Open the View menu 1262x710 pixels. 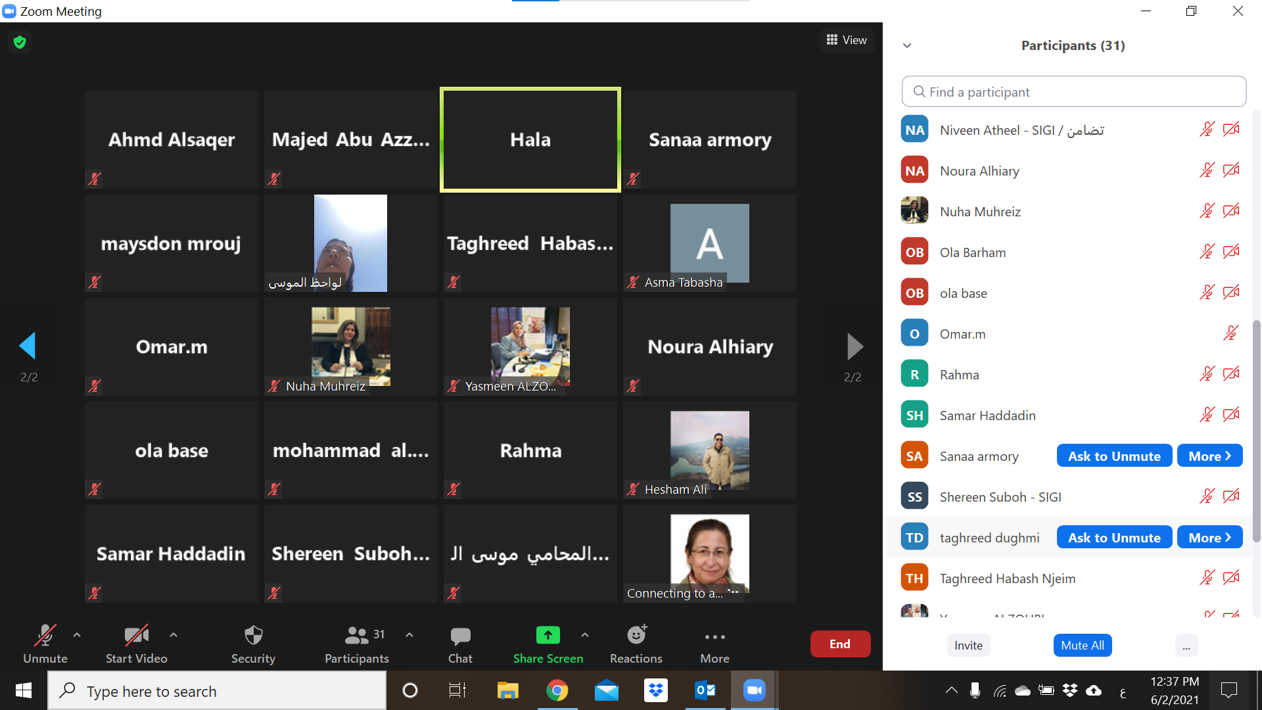(847, 39)
